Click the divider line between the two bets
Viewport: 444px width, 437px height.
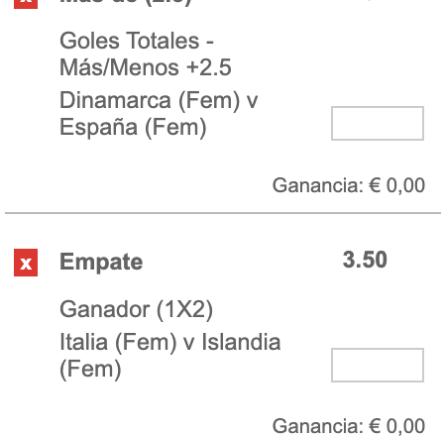coord(223,213)
